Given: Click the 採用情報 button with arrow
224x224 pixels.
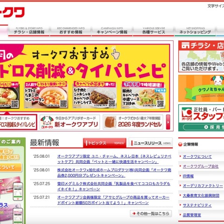Looking at the screenshot, I should point(204,127).
